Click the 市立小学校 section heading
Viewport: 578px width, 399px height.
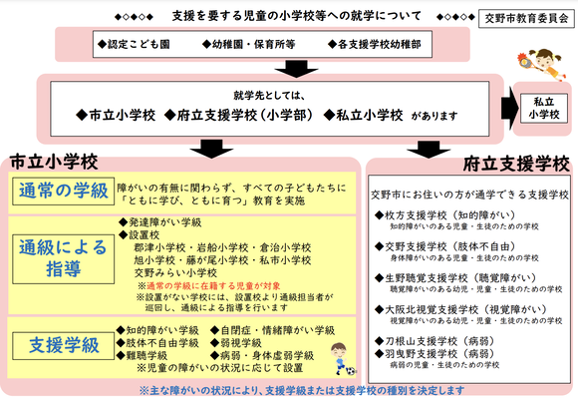click(x=54, y=163)
